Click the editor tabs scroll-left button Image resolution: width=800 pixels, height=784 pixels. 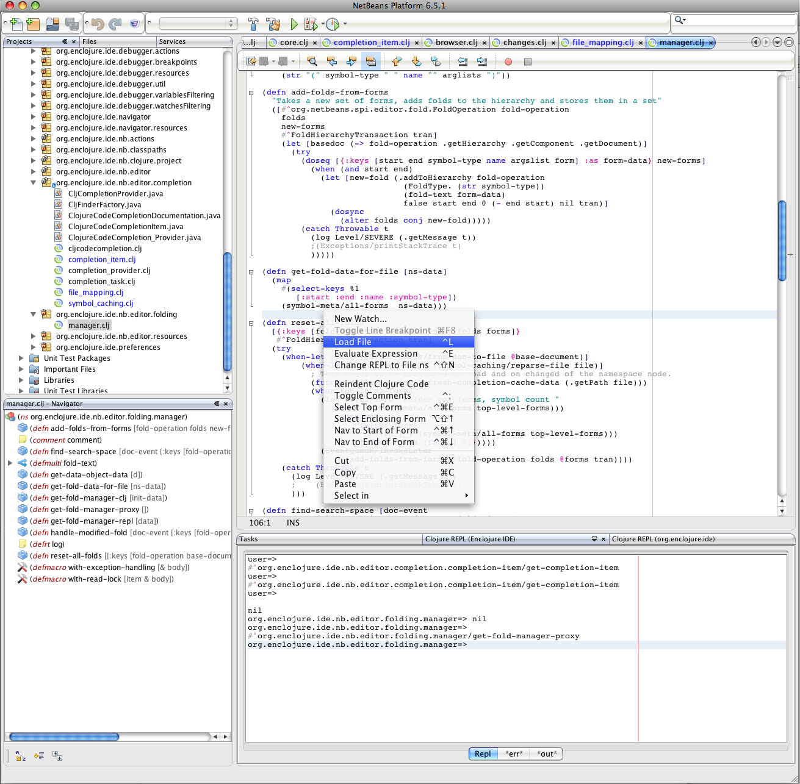pyautogui.click(x=756, y=42)
